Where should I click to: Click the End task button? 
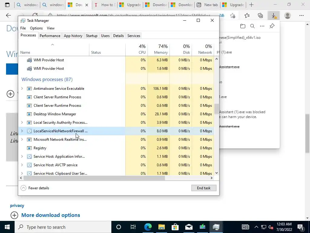click(x=204, y=188)
